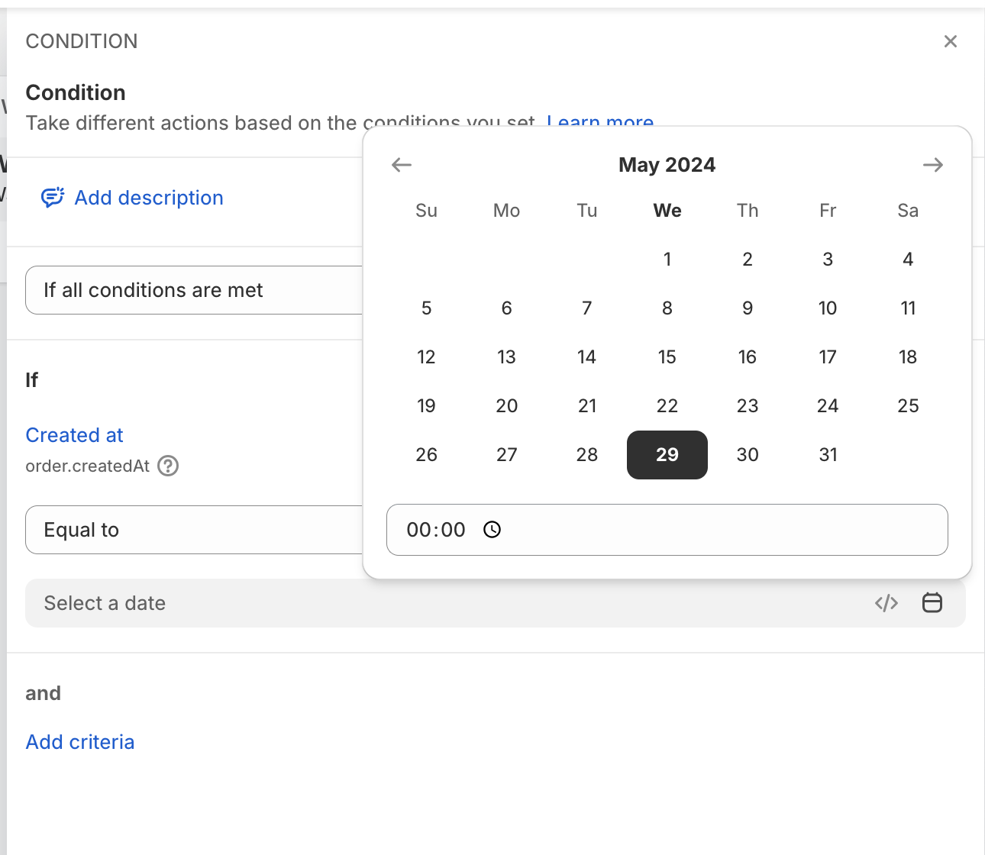Image resolution: width=985 pixels, height=855 pixels.
Task: Click the code variable icon in date field
Action: click(886, 603)
